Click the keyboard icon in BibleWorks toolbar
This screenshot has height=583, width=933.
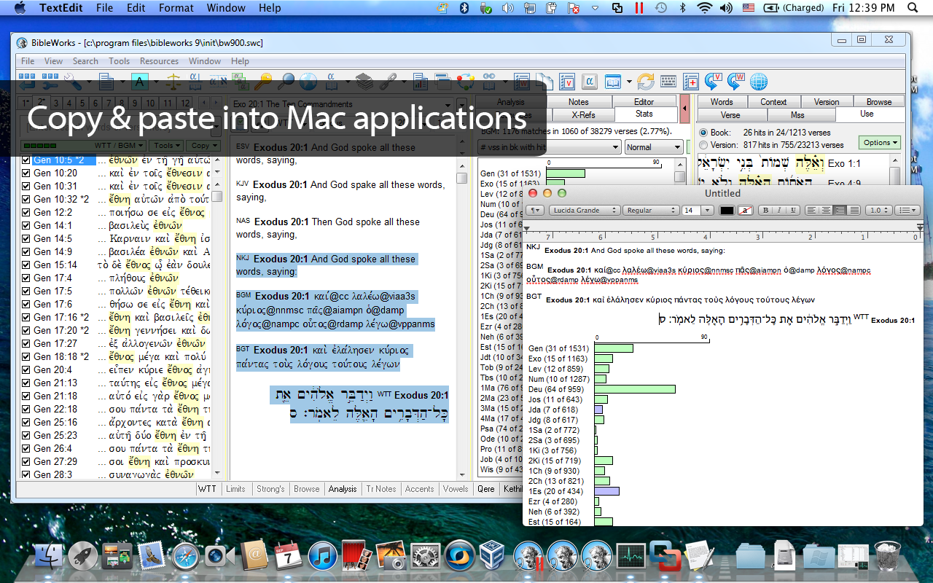coord(667,81)
